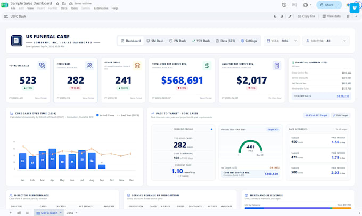Open the Data sheet tab menu arrow

76,213
